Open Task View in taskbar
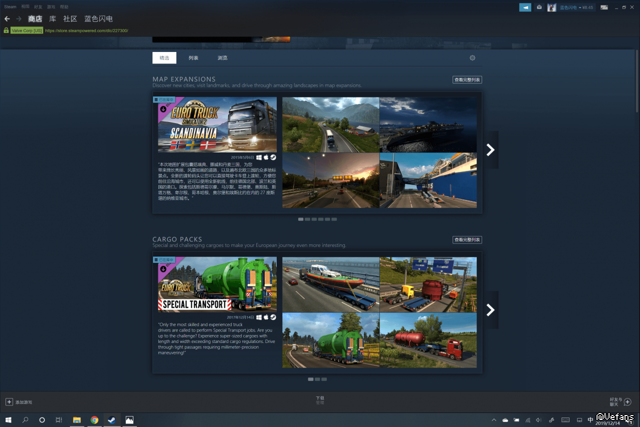Screen dimensions: 640x427 tap(59, 420)
